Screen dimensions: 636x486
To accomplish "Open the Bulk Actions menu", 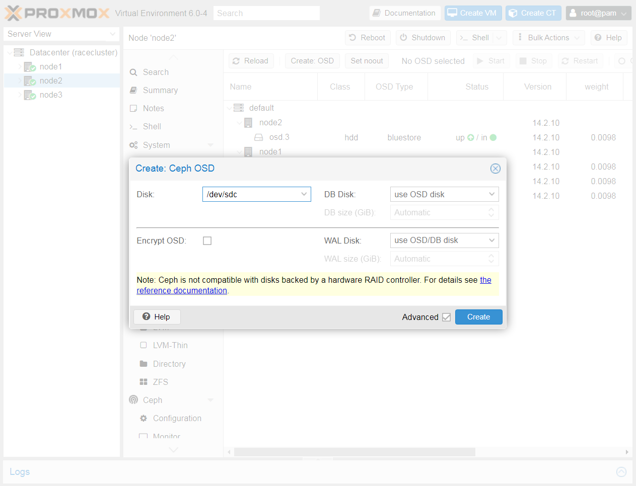I will [x=549, y=38].
